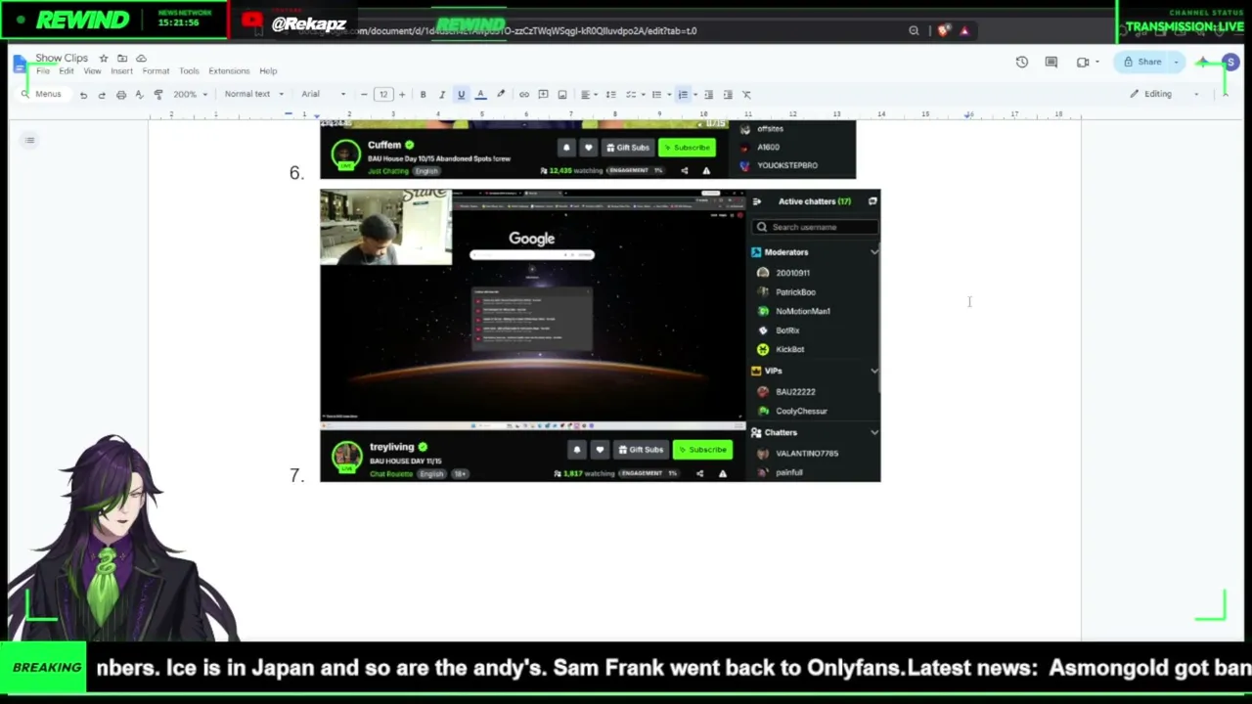The image size is (1252, 704).
Task: Decrease the paragraph indent
Action: click(709, 95)
